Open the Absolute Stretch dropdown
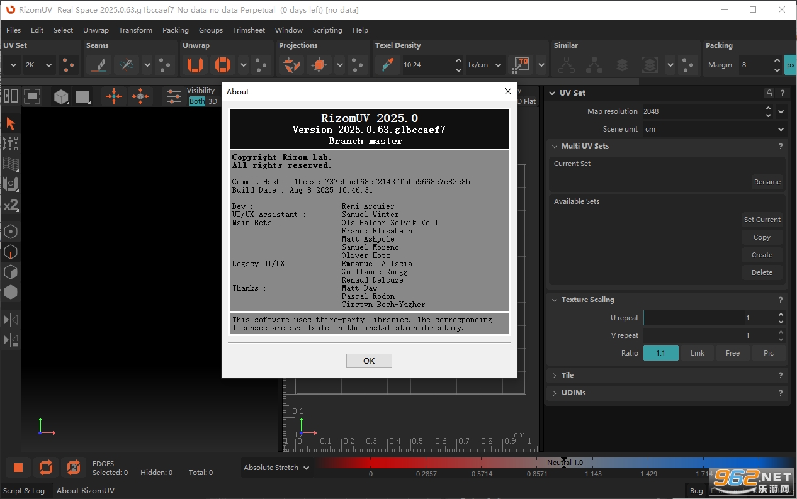The height and width of the screenshot is (499, 797). click(276, 468)
